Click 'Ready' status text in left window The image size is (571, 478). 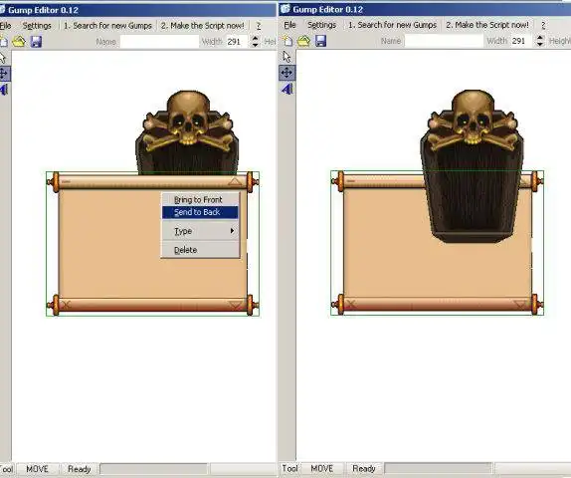(79, 469)
